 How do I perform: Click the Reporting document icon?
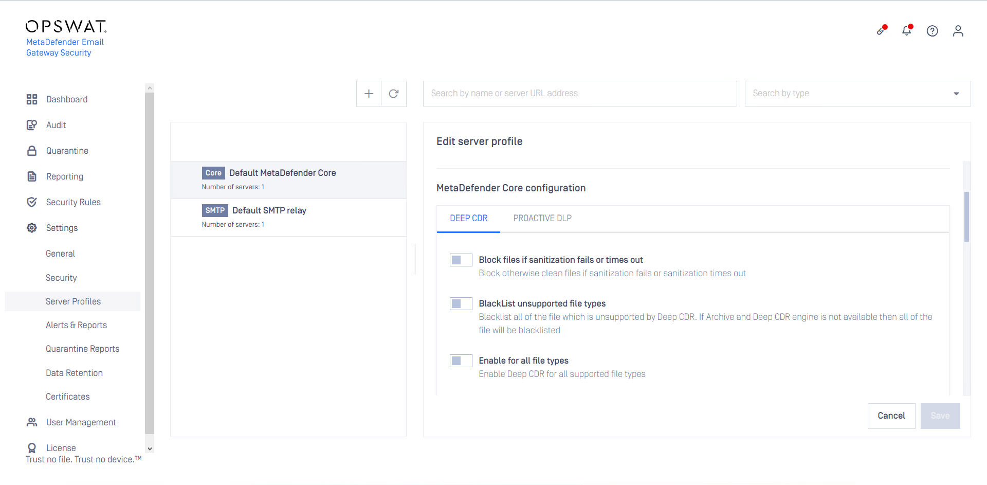[x=32, y=176]
